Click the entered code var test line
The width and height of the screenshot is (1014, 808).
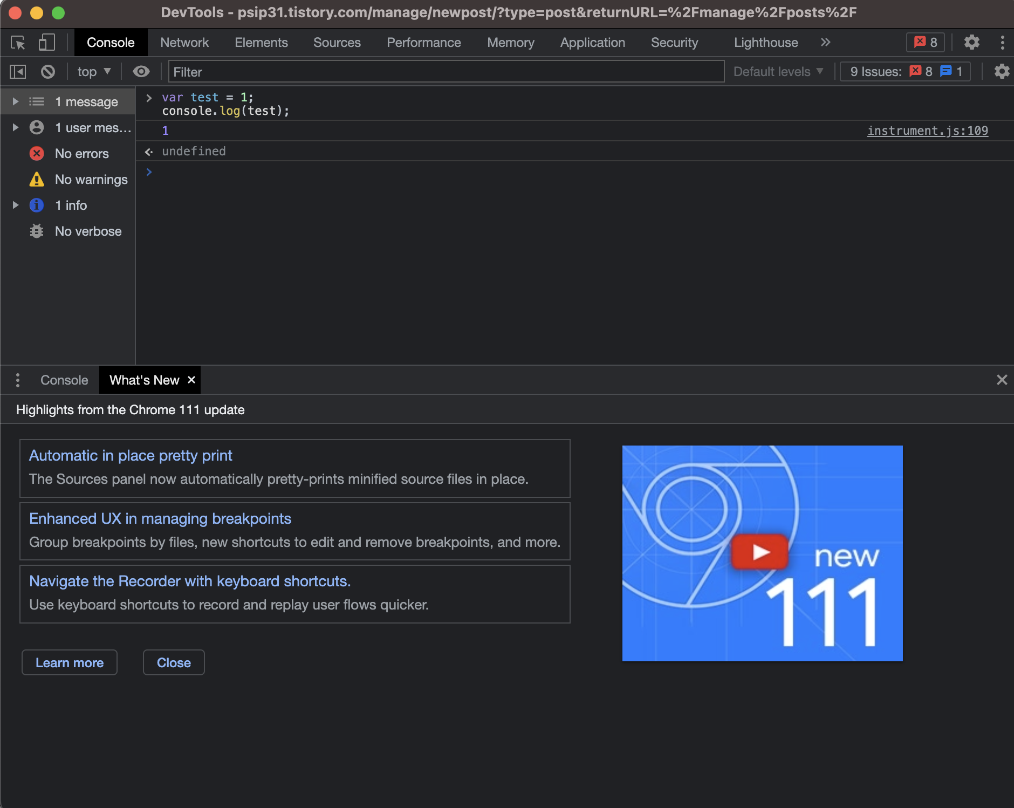(x=208, y=97)
